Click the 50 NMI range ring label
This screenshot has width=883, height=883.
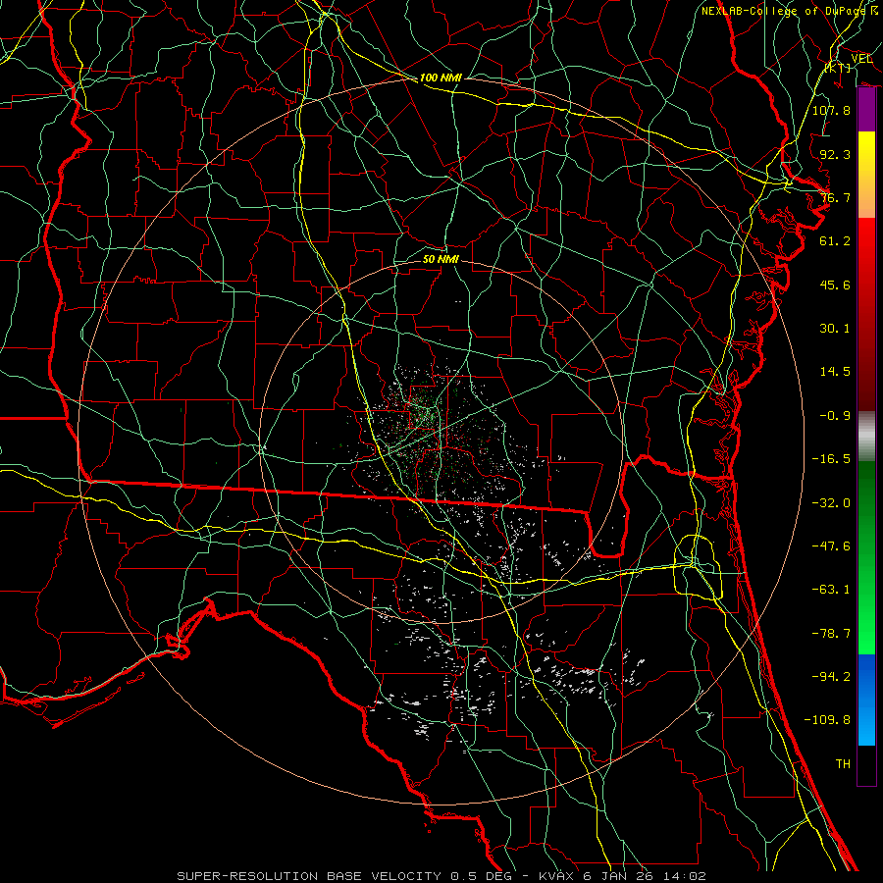[441, 259]
